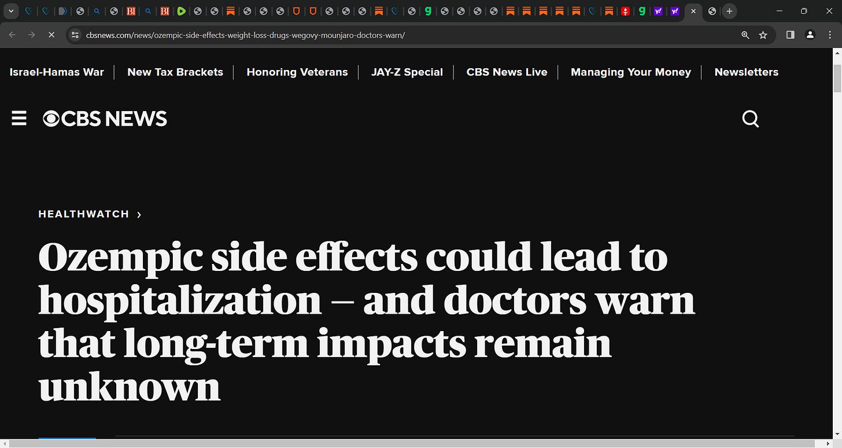The height and width of the screenshot is (448, 842).
Task: Open the Chrome profile avatar menu
Action: (810, 35)
